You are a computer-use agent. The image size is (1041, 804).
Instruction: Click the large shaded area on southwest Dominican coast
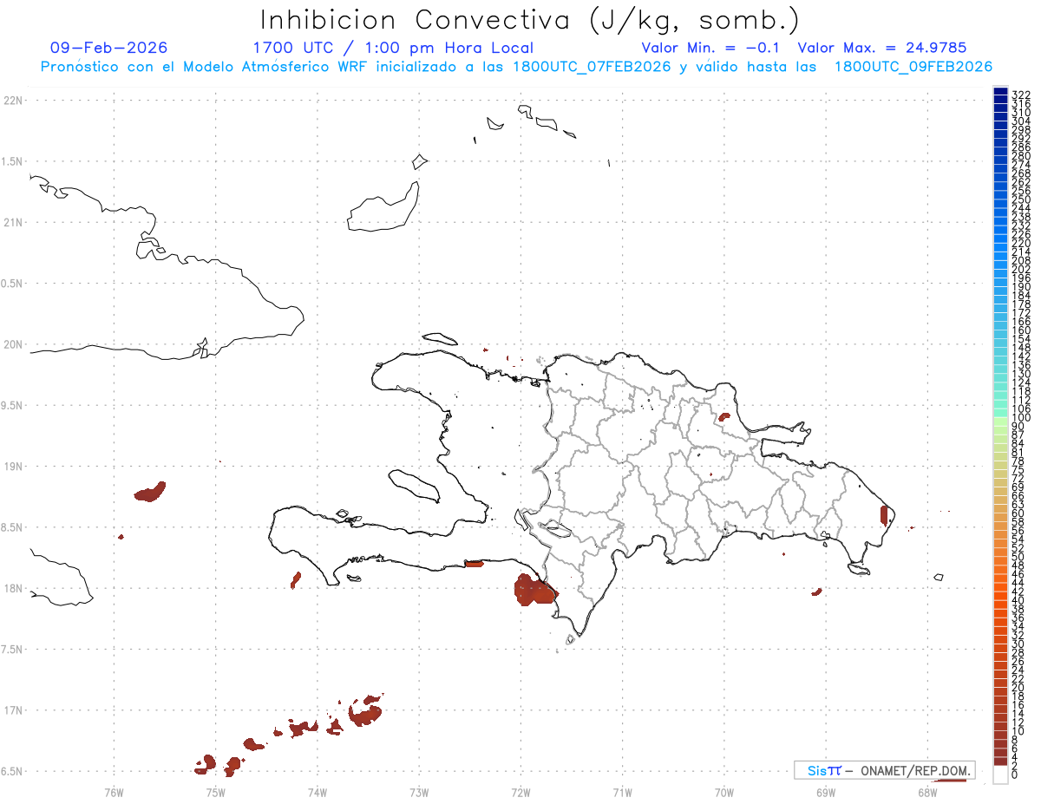(534, 591)
